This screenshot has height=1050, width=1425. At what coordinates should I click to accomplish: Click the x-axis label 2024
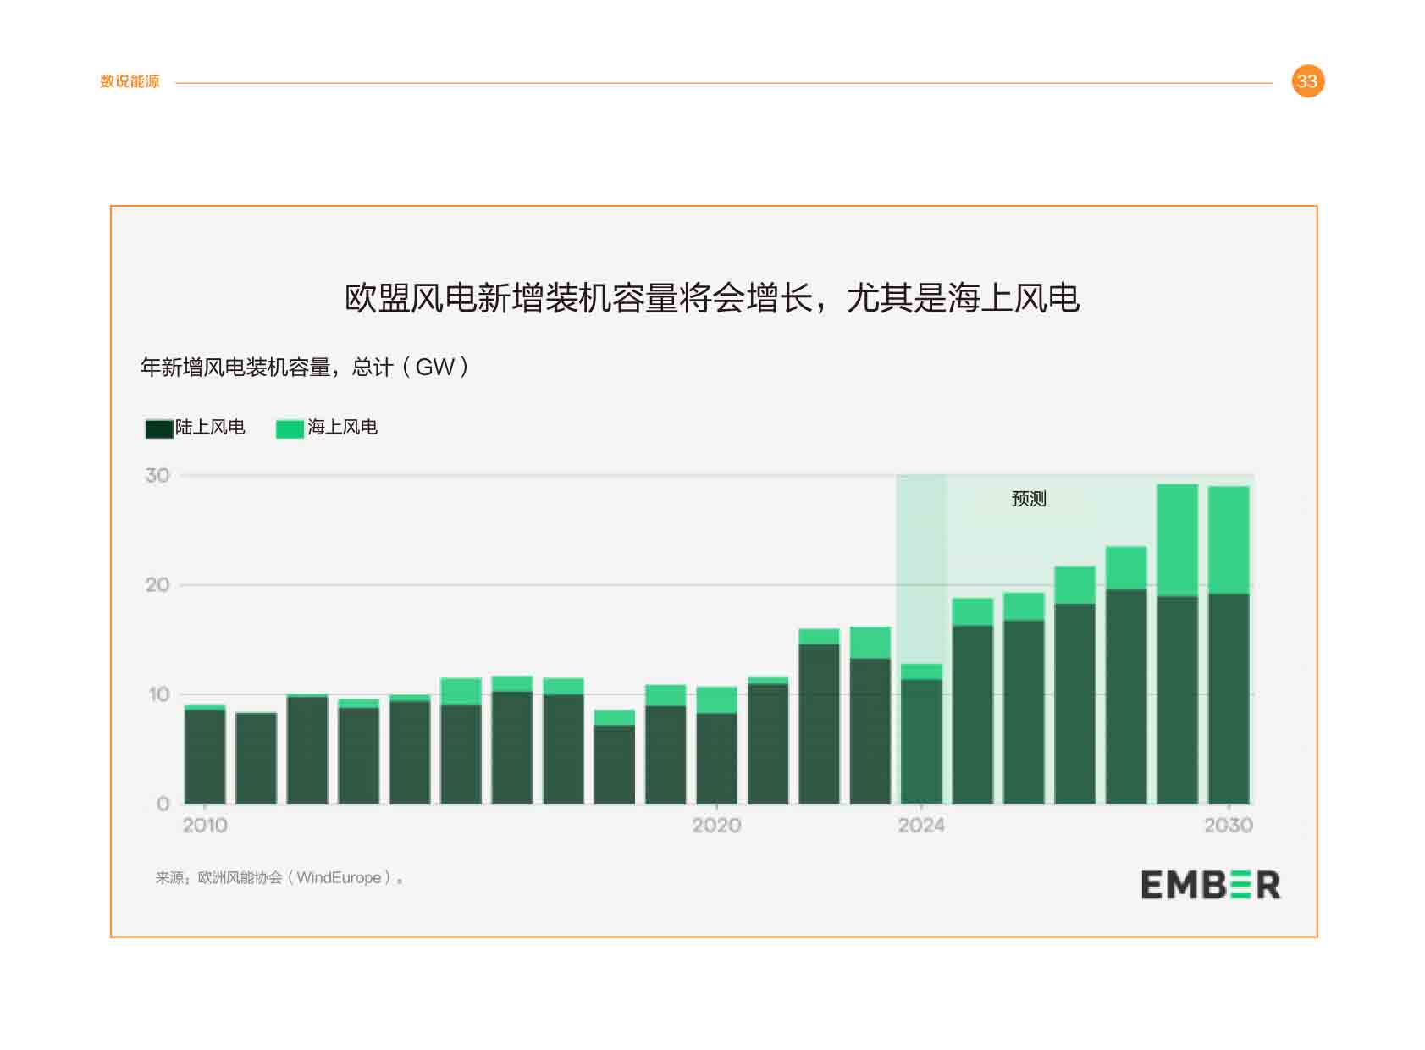(x=921, y=825)
